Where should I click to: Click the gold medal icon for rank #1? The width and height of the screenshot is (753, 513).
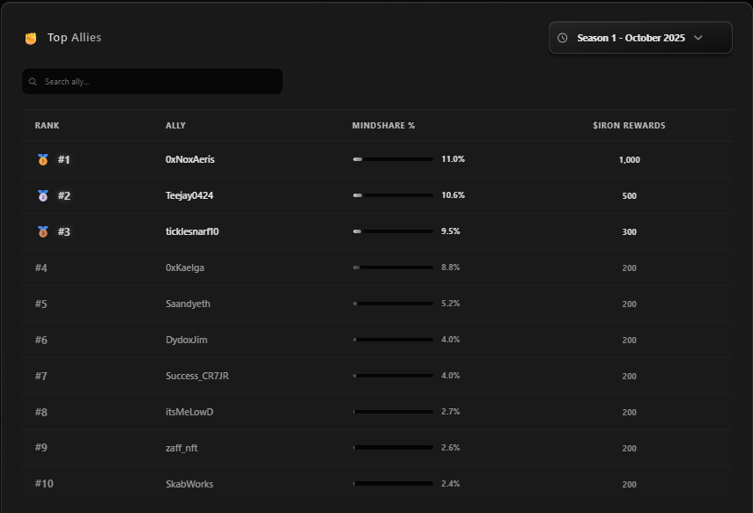point(43,159)
